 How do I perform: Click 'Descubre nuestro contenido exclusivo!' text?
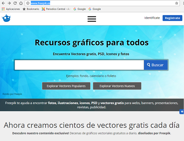pyautogui.click(x=40, y=133)
